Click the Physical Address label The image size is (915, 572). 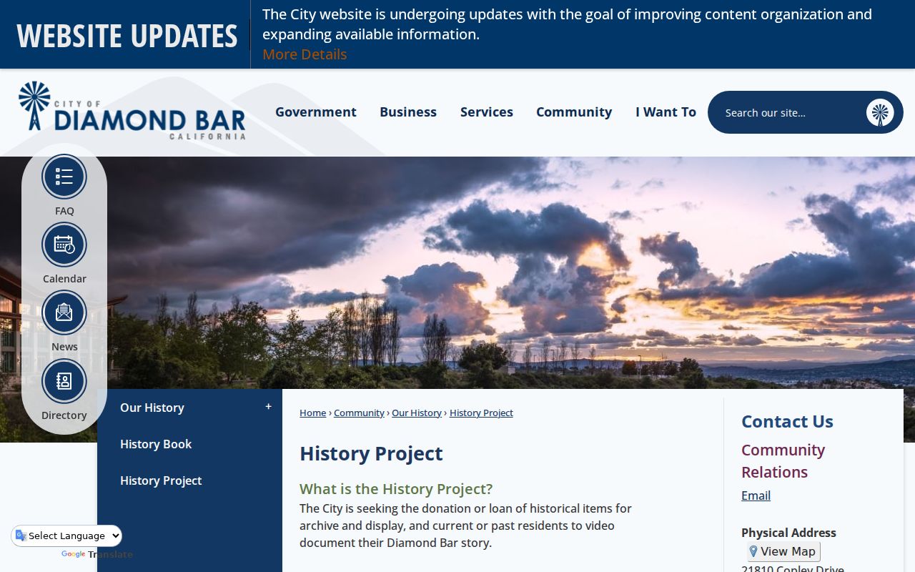pyautogui.click(x=788, y=533)
